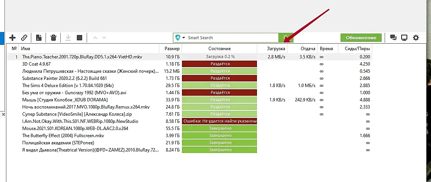Screen dimensions: 431x182
Task: Click the trash delete icon
Action: [53, 38]
